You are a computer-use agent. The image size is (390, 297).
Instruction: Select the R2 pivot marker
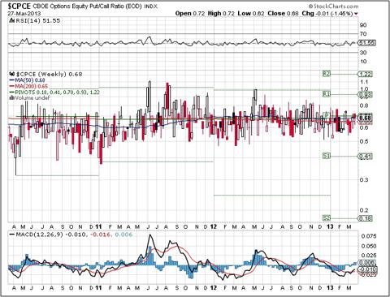[327, 73]
